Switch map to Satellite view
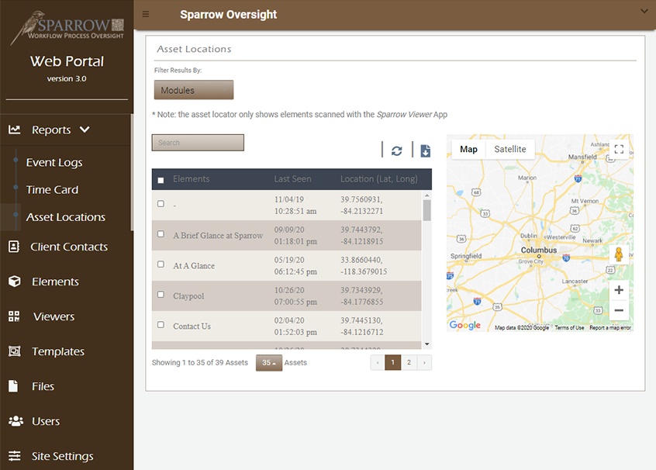Screen dimensions: 656x470 click(x=509, y=149)
